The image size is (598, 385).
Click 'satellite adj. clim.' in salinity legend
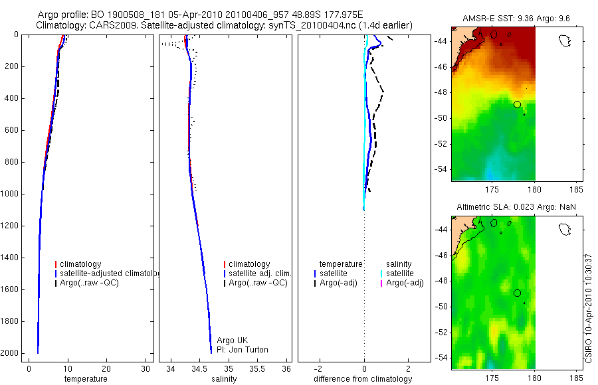pyautogui.click(x=260, y=273)
